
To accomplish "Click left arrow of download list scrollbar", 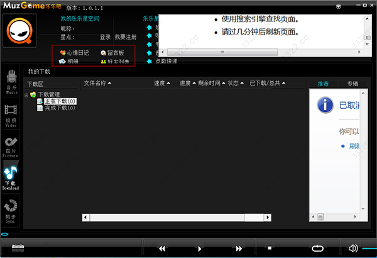I will (x=86, y=218).
